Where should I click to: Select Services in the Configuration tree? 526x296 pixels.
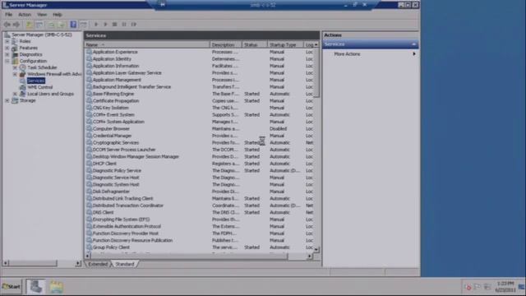(35, 81)
